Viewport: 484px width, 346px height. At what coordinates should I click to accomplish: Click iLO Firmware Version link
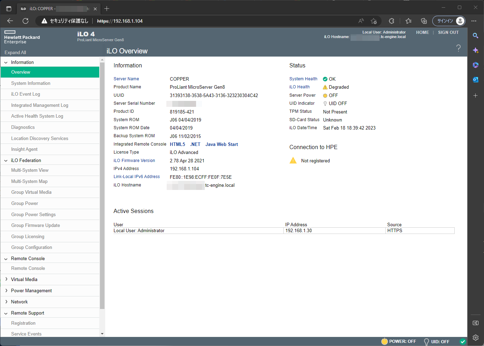tap(134, 161)
